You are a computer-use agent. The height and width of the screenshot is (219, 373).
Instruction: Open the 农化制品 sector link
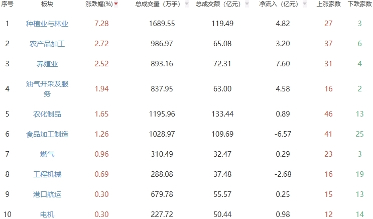[x=47, y=114]
